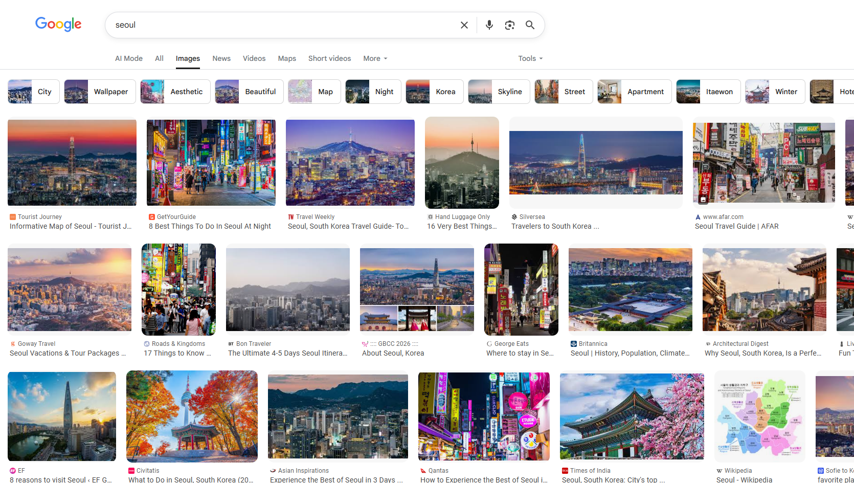This screenshot has height=483, width=854.
Task: Click the Times of India favicon
Action: [x=565, y=471]
